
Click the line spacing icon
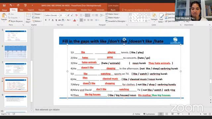point(102,15)
